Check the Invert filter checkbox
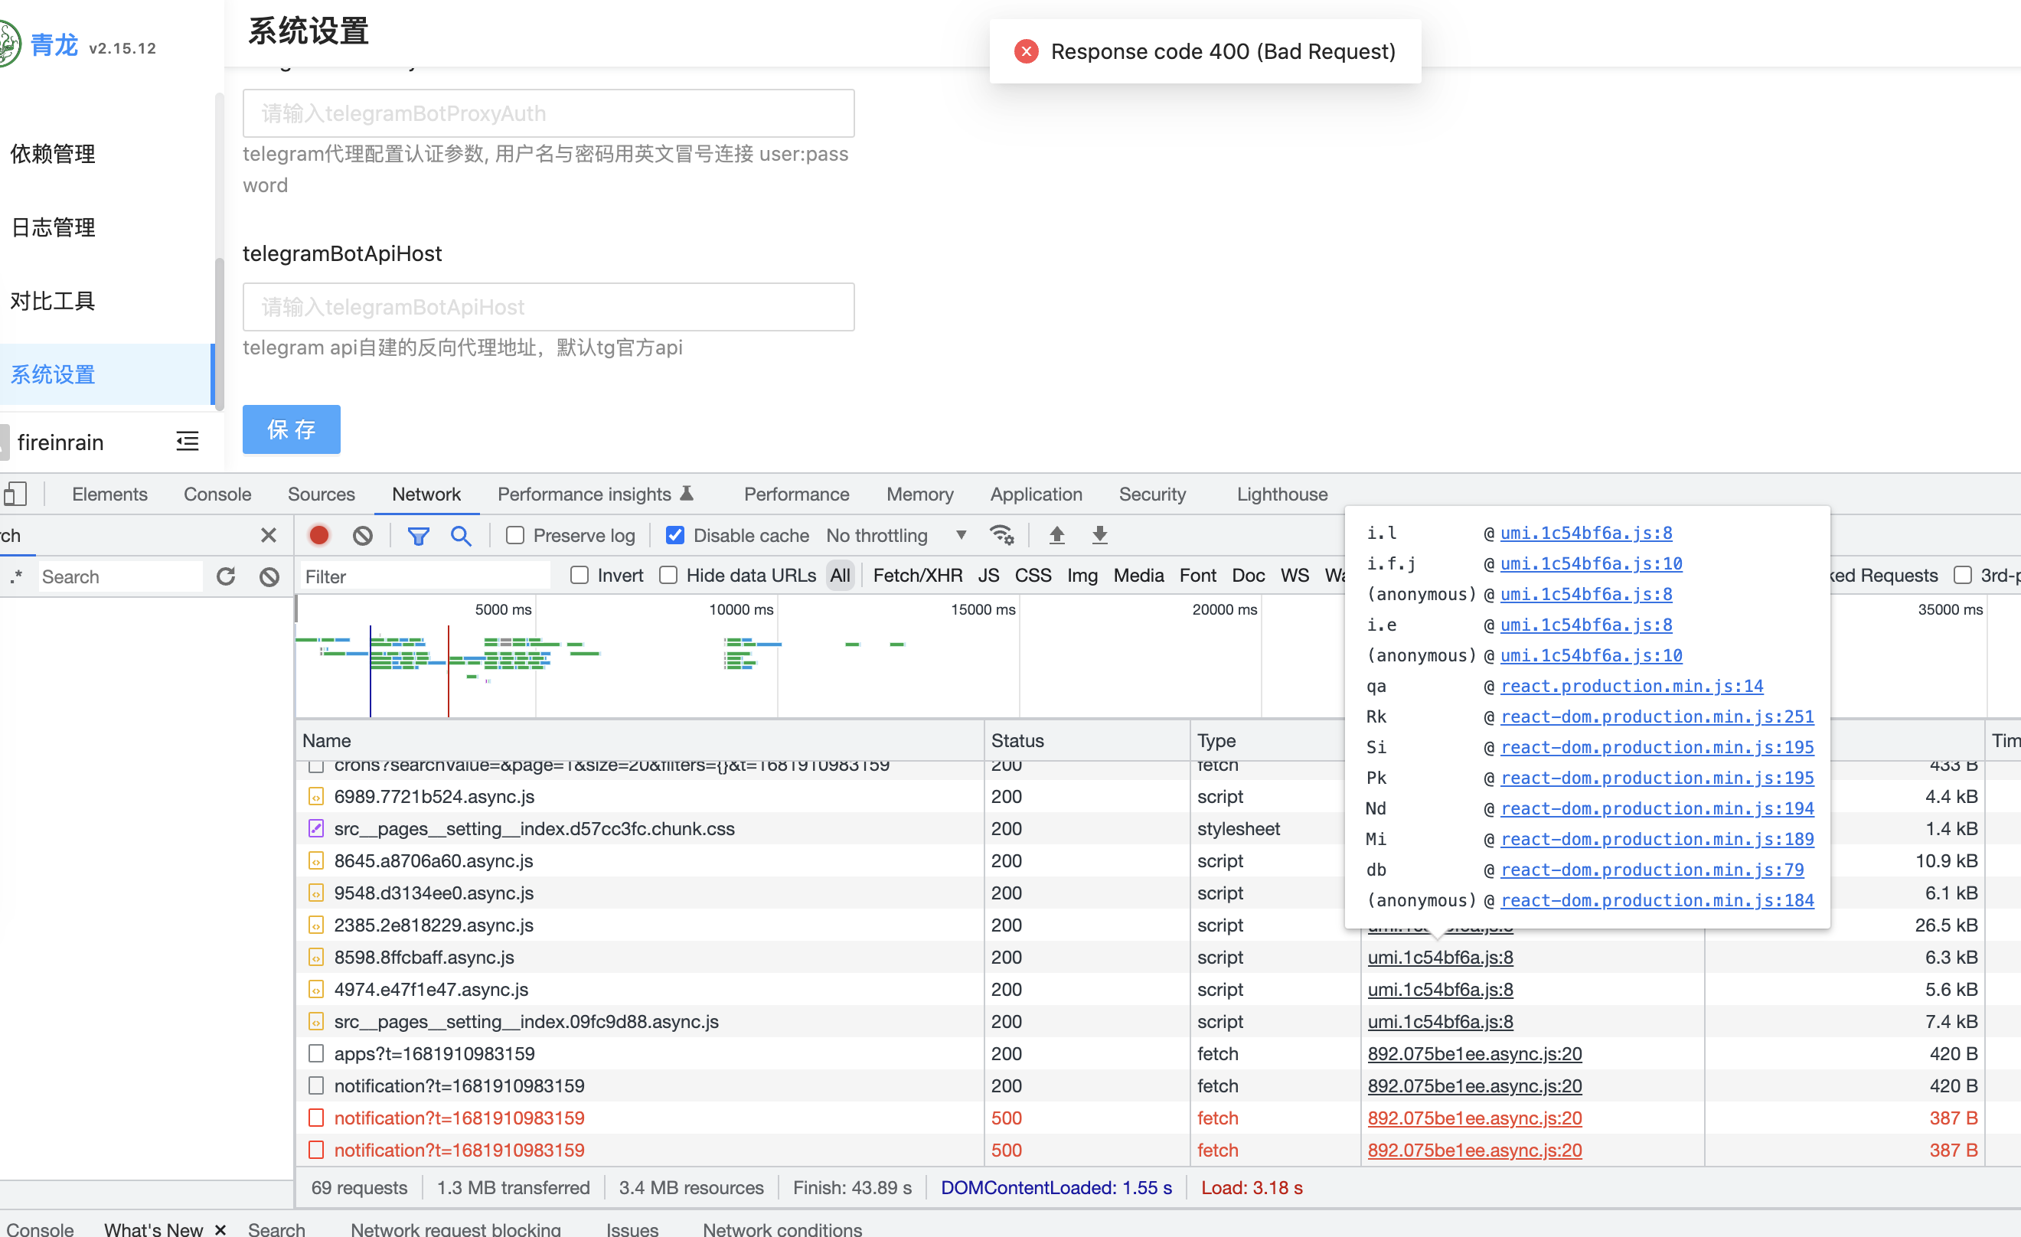 coord(580,576)
